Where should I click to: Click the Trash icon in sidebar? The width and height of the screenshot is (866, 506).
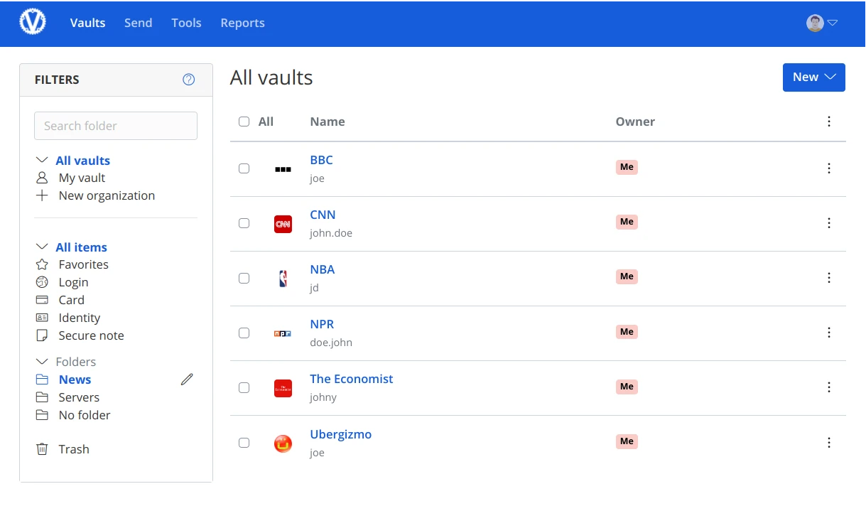click(43, 449)
